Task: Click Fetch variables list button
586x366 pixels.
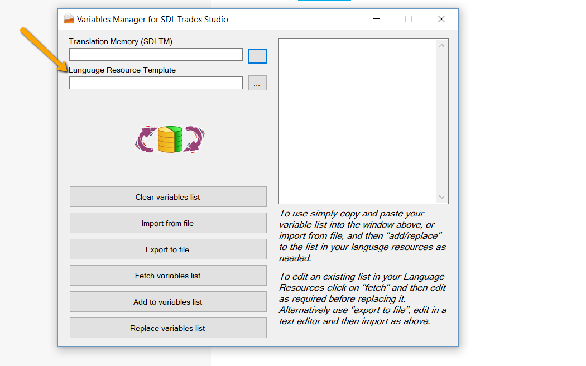Action: 168,275
